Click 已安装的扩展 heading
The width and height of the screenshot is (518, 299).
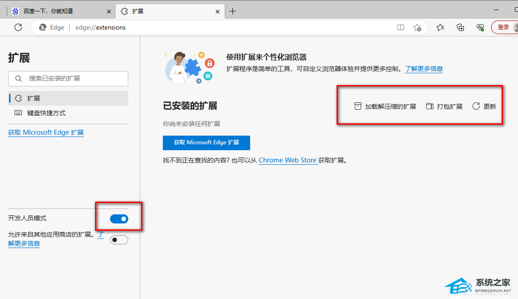[x=190, y=106]
